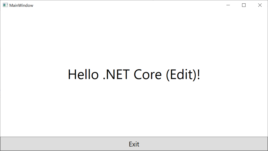Click the word 'Core' in the greeting
Image resolution: width=268 pixels, height=151 pixels.
[148, 75]
